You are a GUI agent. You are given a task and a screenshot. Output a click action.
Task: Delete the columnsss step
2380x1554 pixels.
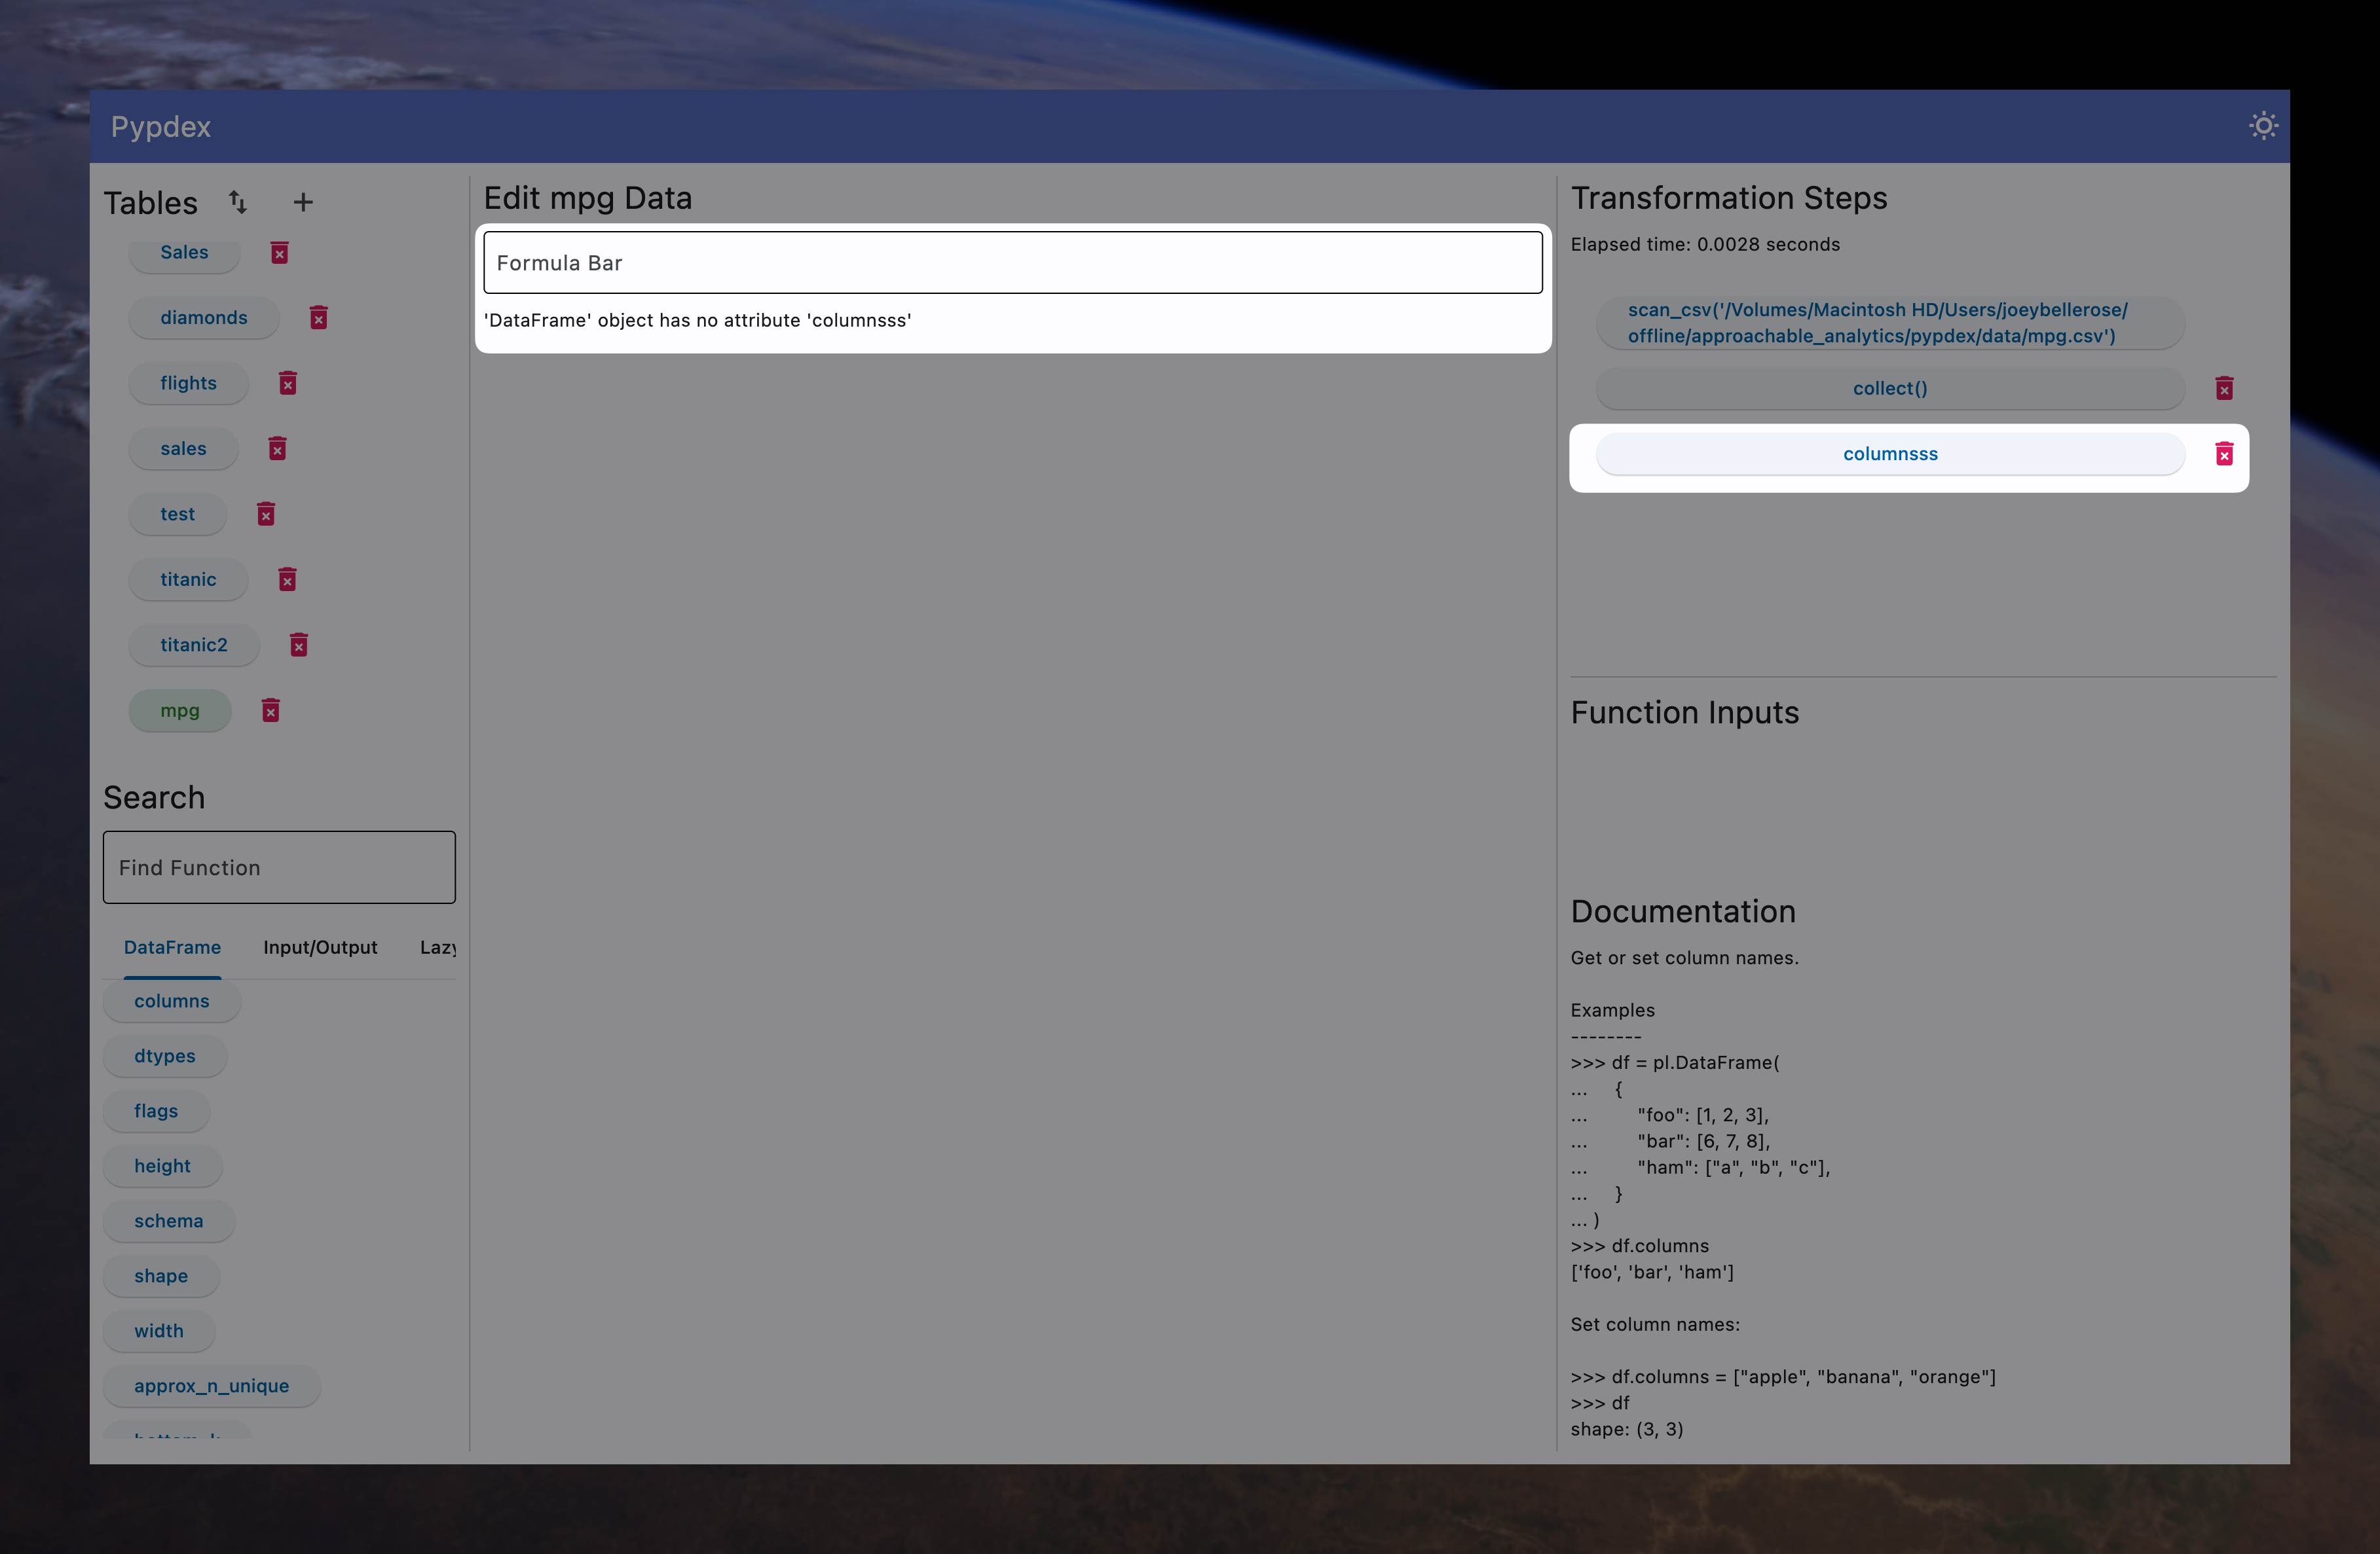coord(2224,455)
